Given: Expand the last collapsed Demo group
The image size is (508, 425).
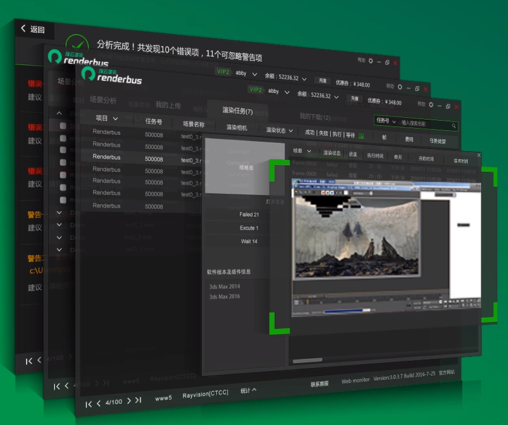Looking at the screenshot, I should [59, 250].
